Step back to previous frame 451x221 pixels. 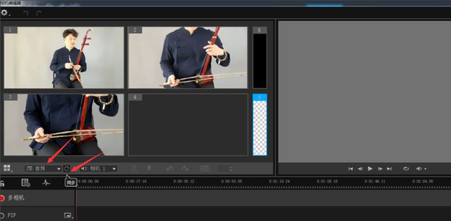pos(360,169)
